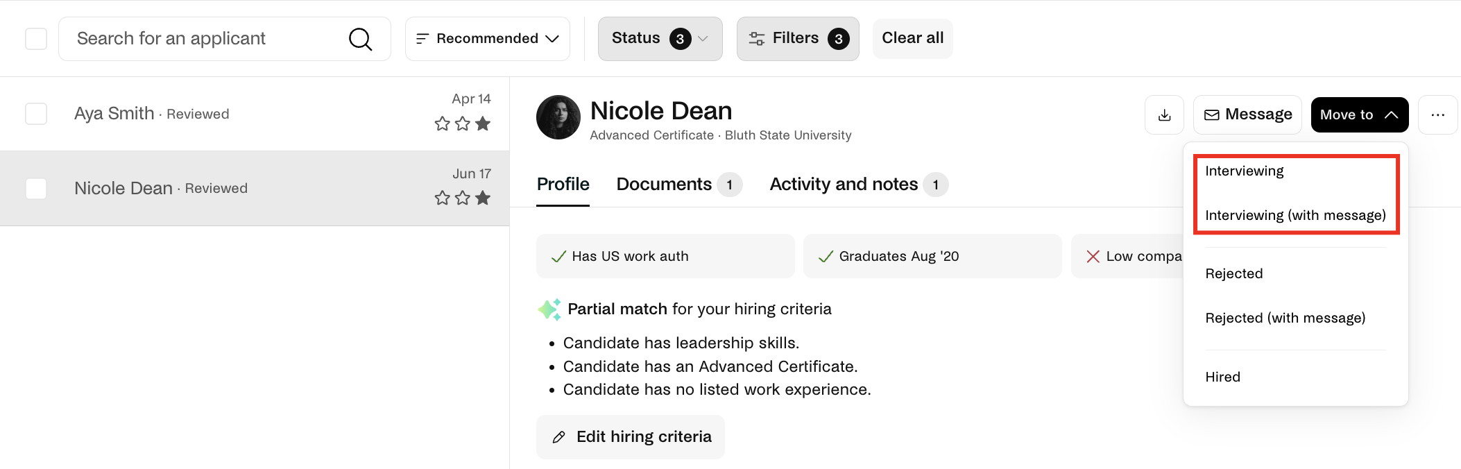Click Edit hiring criteria button
This screenshot has height=469, width=1461.
pos(631,437)
